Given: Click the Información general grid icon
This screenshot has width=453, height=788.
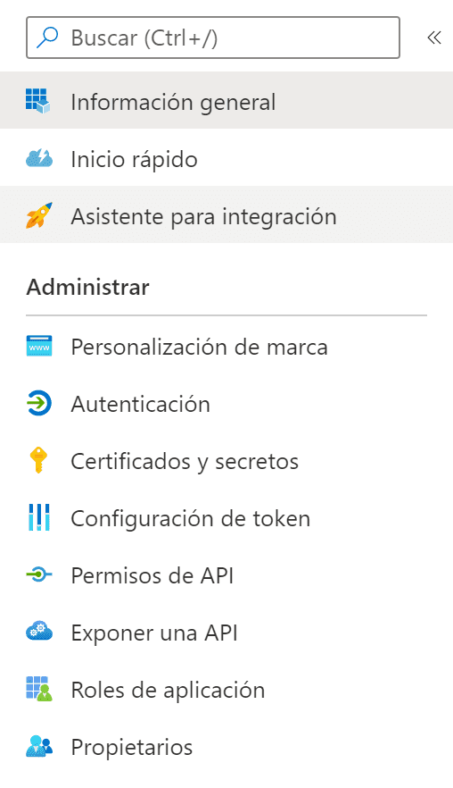Looking at the screenshot, I should (x=38, y=100).
